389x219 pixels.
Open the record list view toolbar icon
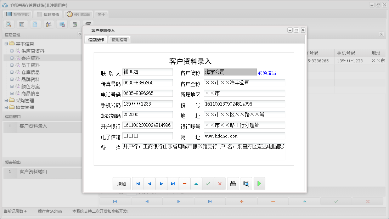click(22, 24)
